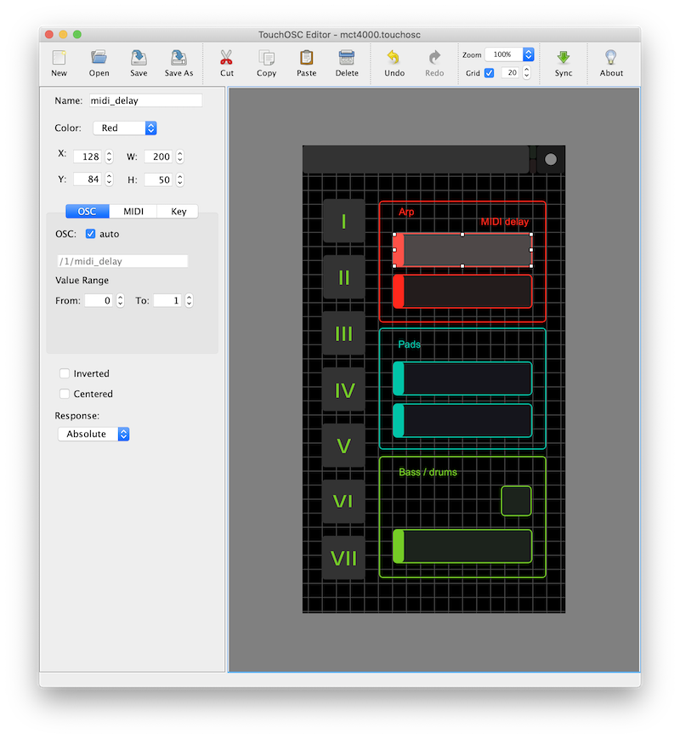
Task: Click the dark label bar at layout top
Action: [x=416, y=159]
